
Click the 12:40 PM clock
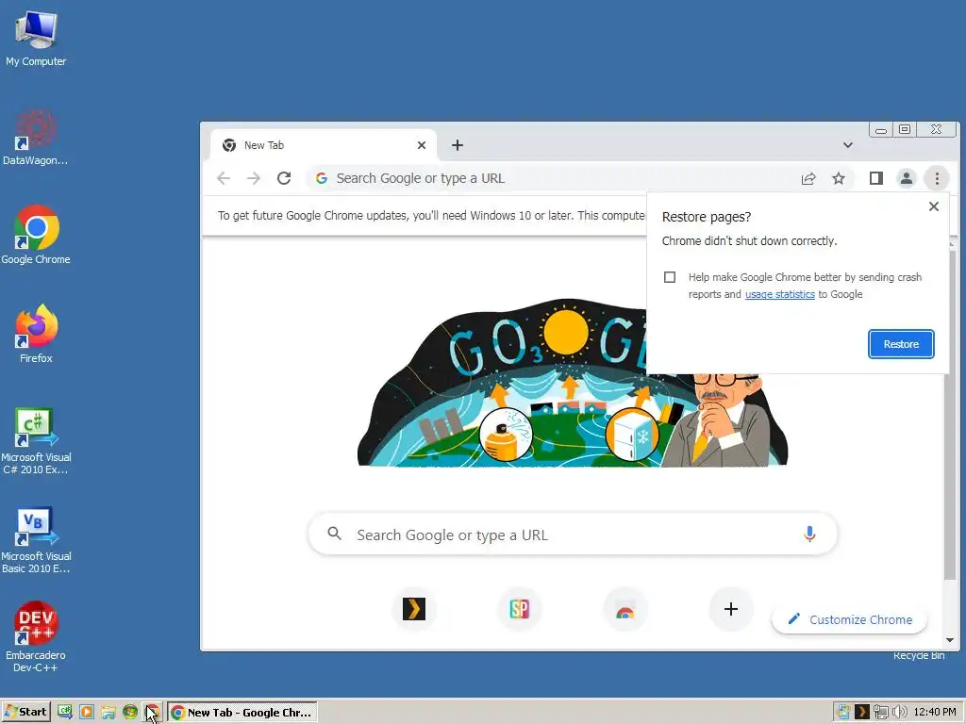pos(935,713)
